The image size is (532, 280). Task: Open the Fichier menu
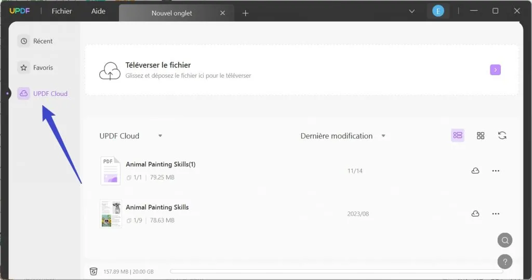[x=62, y=11]
